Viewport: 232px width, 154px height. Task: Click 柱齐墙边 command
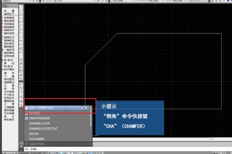point(9,69)
